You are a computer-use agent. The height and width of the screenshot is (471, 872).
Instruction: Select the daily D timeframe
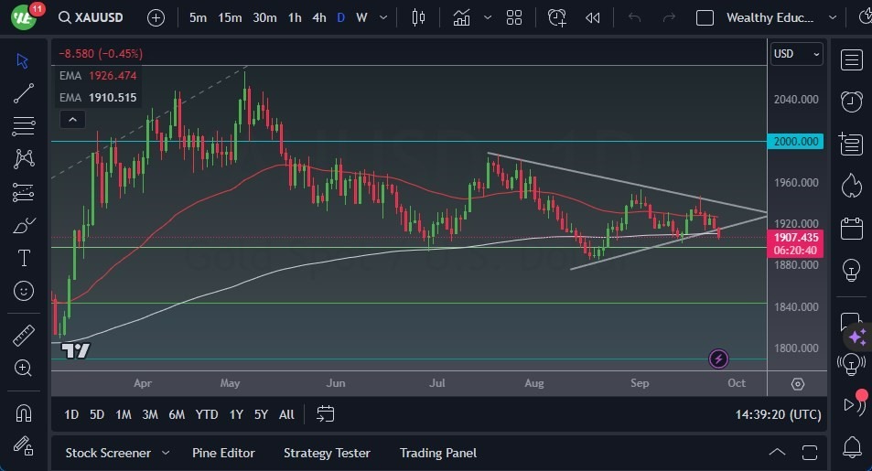341,17
